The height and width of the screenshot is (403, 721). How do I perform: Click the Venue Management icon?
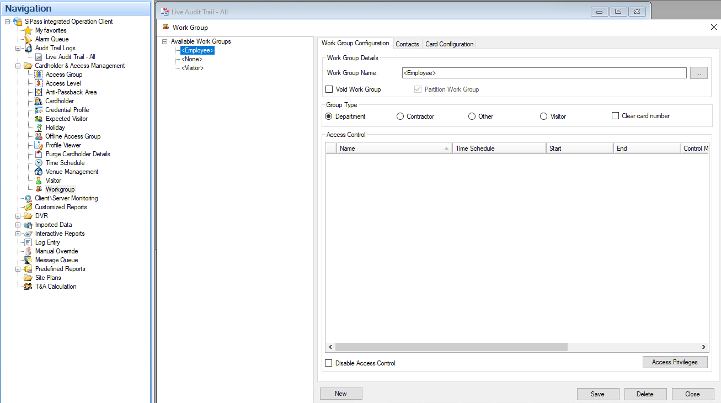pyautogui.click(x=39, y=172)
